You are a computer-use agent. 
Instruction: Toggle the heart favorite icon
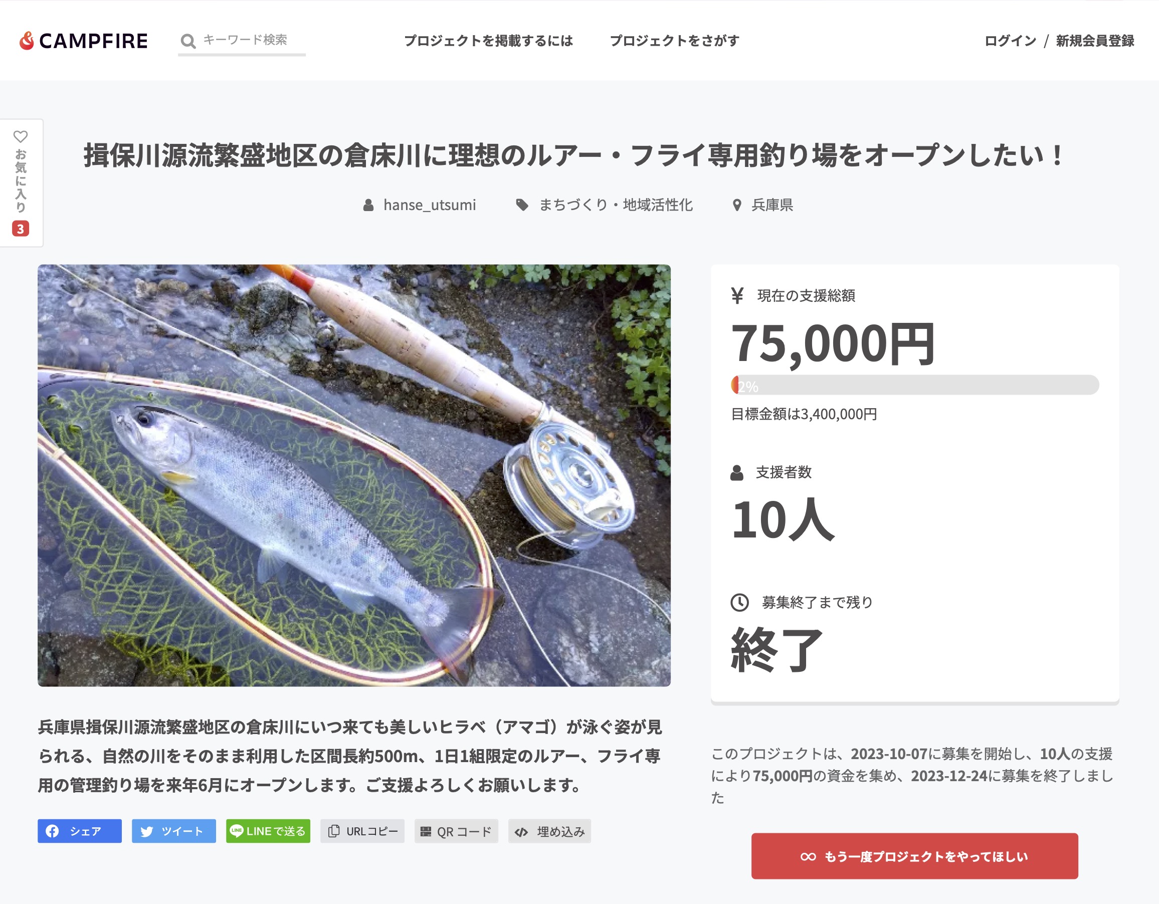click(x=20, y=136)
